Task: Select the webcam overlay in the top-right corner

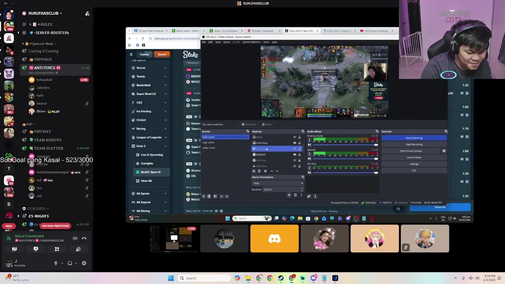Action: coord(452,39)
